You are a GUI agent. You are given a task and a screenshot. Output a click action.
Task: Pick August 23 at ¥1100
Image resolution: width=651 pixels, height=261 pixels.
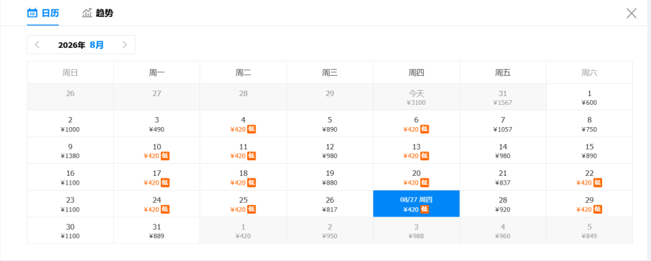(x=70, y=204)
